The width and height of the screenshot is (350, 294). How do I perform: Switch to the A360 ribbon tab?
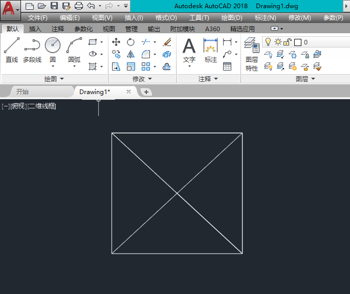pos(212,29)
